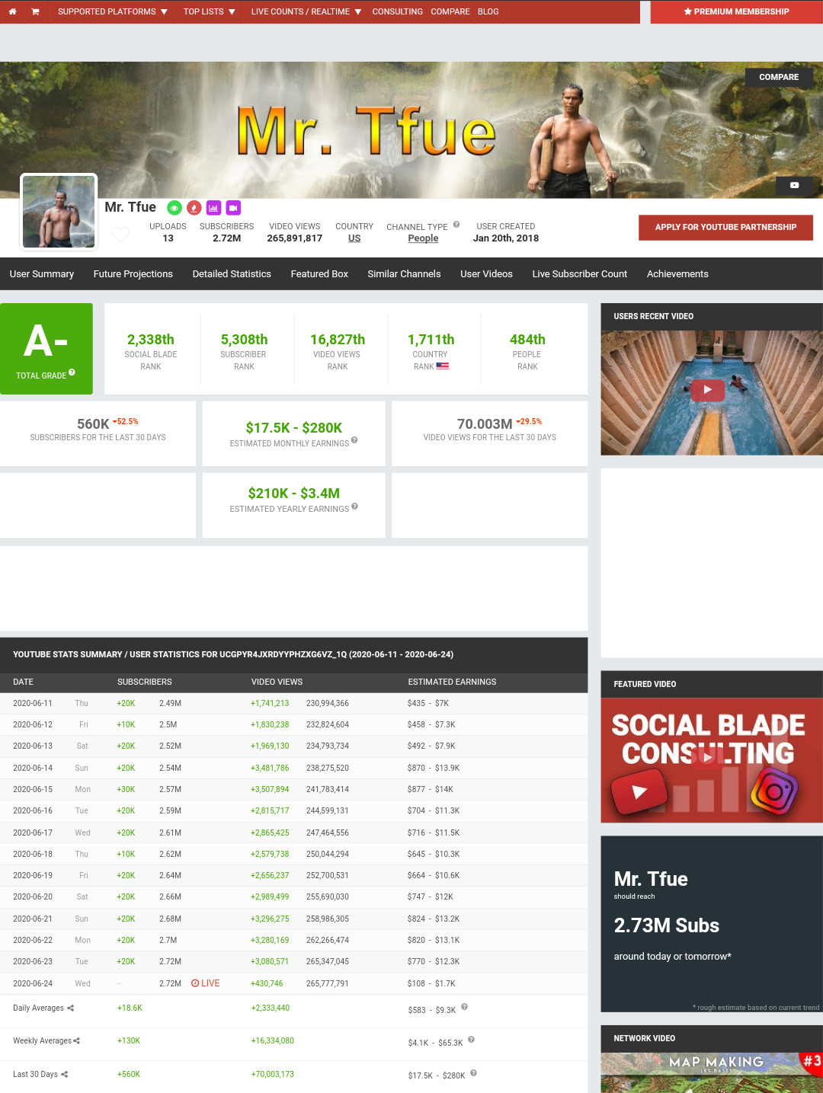
Task: Click the $870 - $13.9K earnings cell
Action: pos(434,768)
